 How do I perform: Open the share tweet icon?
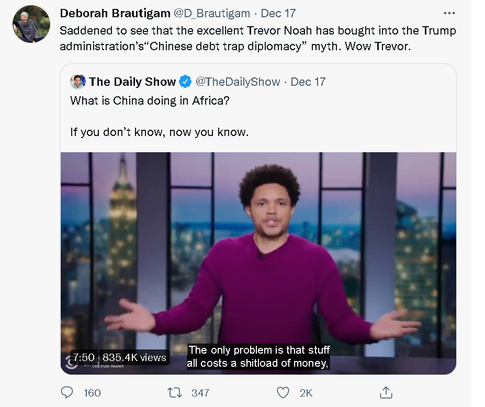tap(386, 392)
